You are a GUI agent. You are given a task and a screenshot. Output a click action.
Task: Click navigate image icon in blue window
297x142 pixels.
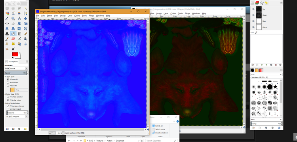pyautogui.click(x=148, y=129)
